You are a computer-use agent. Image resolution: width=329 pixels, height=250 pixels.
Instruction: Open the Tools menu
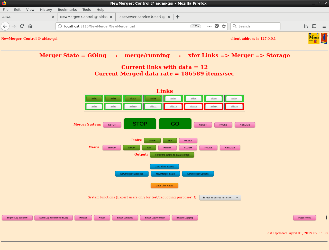pyautogui.click(x=87, y=9)
